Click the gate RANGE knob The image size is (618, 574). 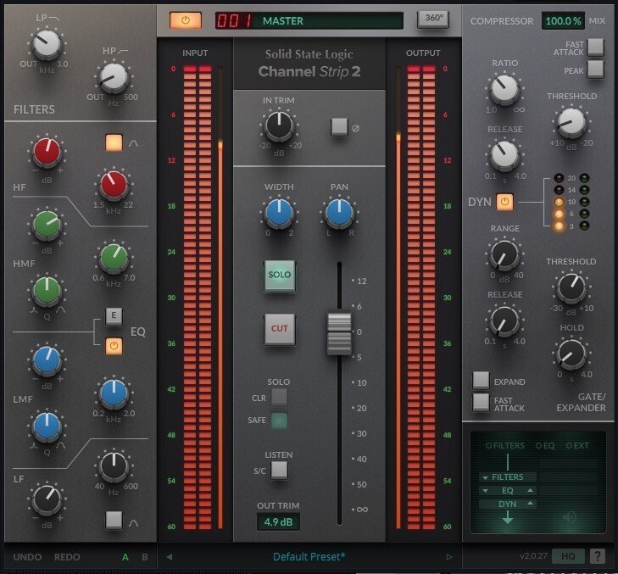pos(504,255)
